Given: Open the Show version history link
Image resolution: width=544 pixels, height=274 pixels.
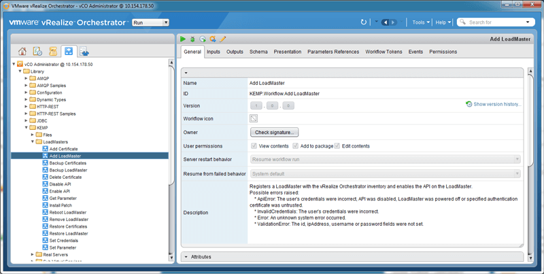Looking at the screenshot, I should (x=494, y=104).
